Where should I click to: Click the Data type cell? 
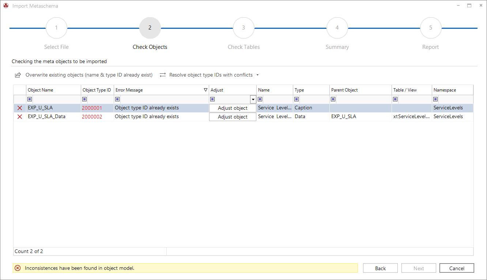pyautogui.click(x=311, y=117)
